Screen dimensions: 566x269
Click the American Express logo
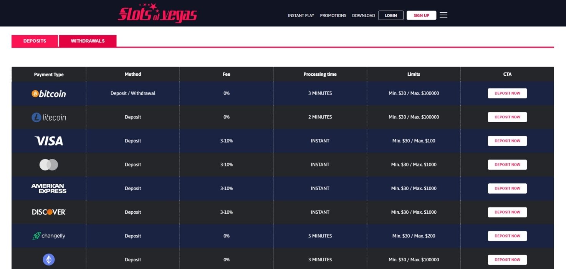tap(49, 188)
